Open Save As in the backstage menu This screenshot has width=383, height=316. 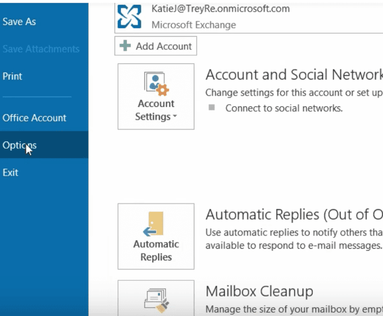pos(19,22)
